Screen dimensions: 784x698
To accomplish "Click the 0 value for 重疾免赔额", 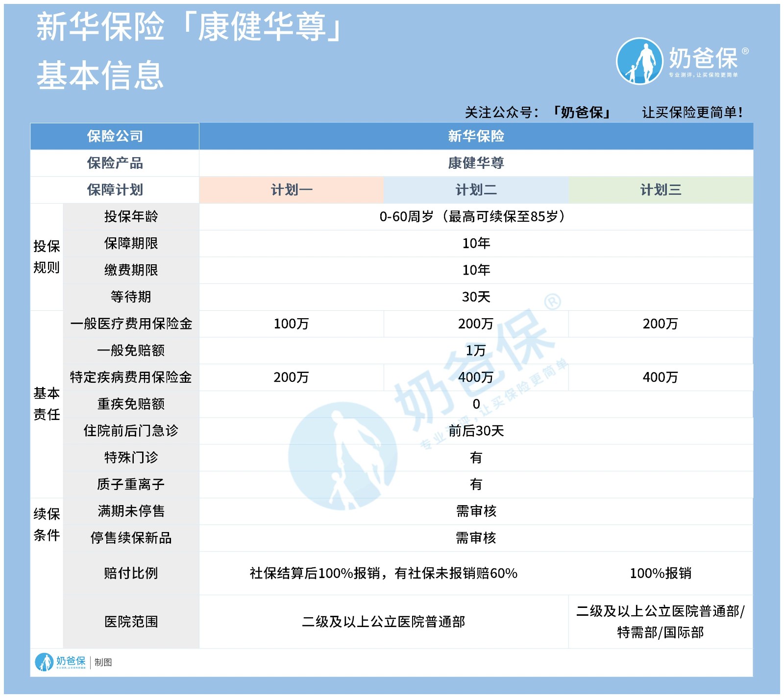I will 476,404.
